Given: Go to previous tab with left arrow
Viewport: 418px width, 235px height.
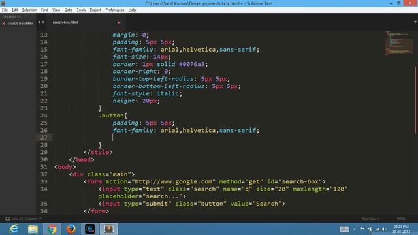Looking at the screenshot, I should coord(39,22).
